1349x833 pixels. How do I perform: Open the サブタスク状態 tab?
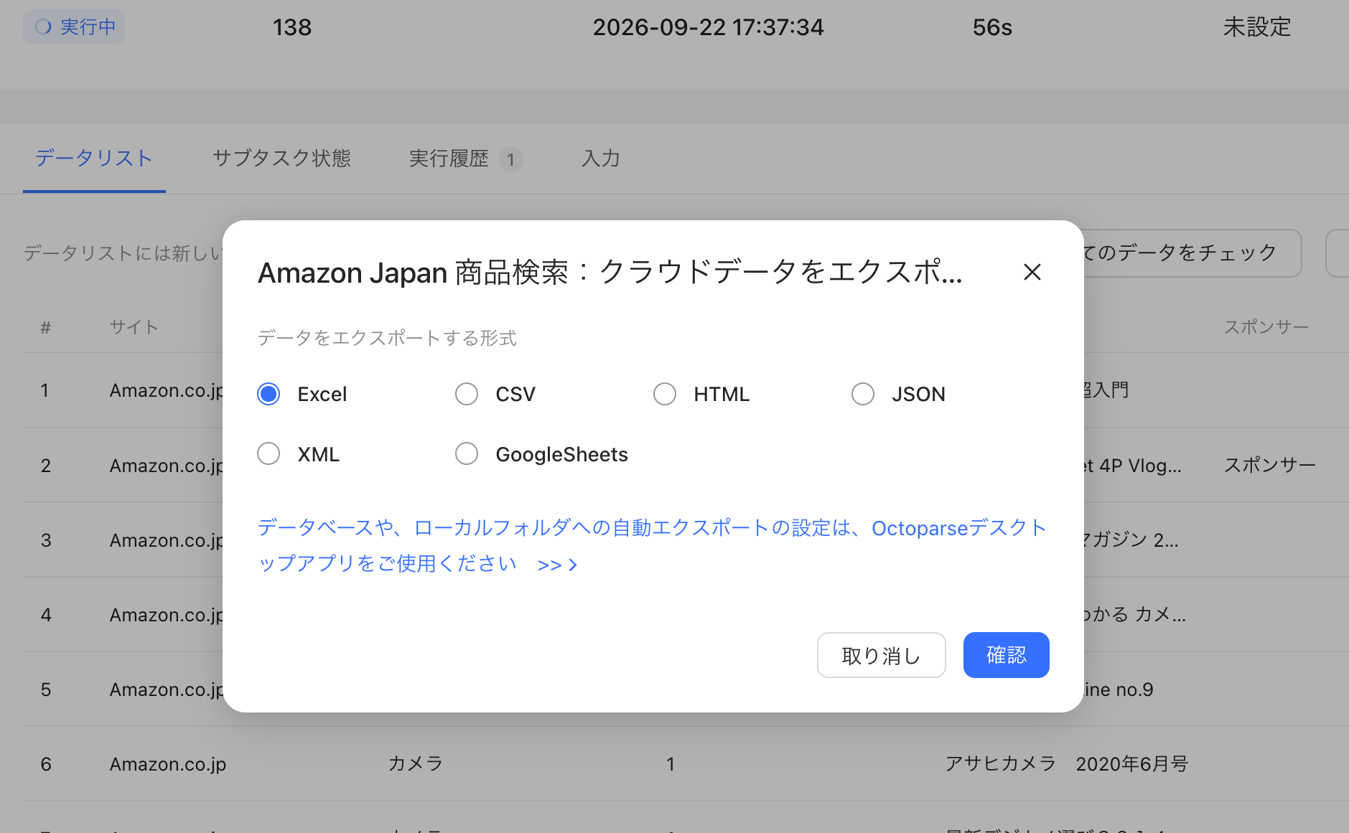pyautogui.click(x=281, y=158)
